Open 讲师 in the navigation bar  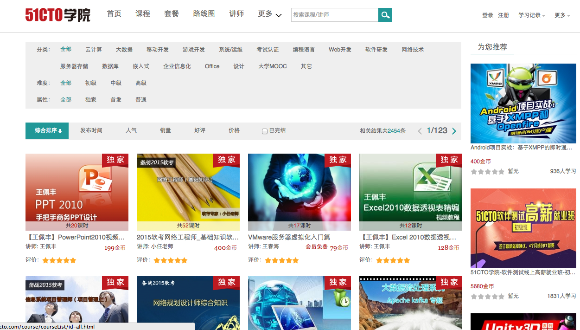236,14
